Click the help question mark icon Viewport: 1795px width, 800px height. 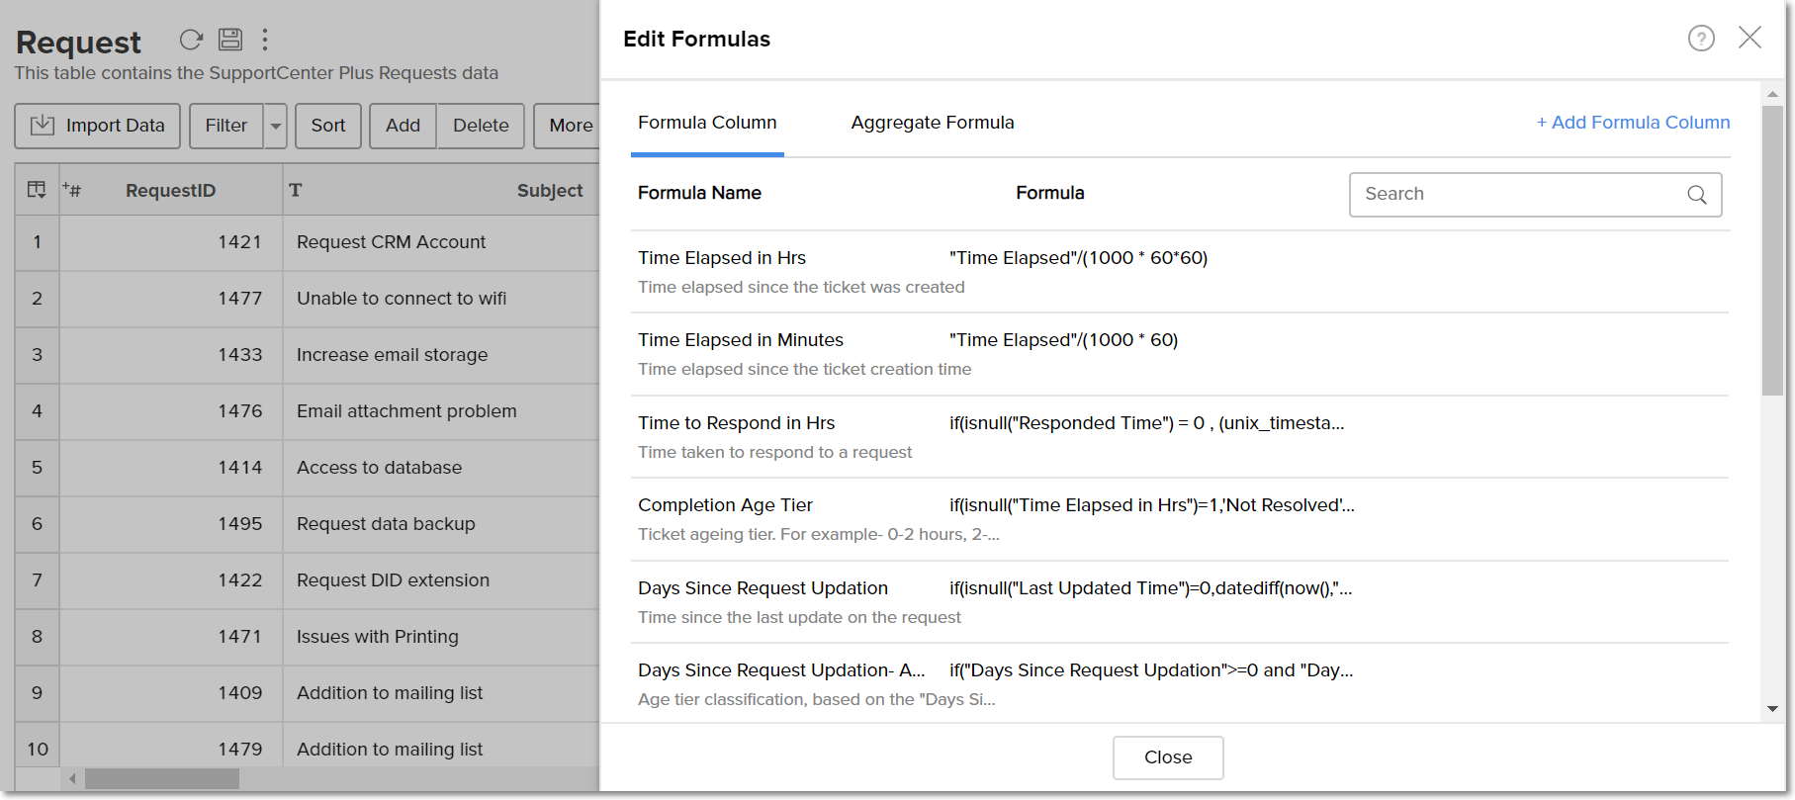[x=1700, y=39]
